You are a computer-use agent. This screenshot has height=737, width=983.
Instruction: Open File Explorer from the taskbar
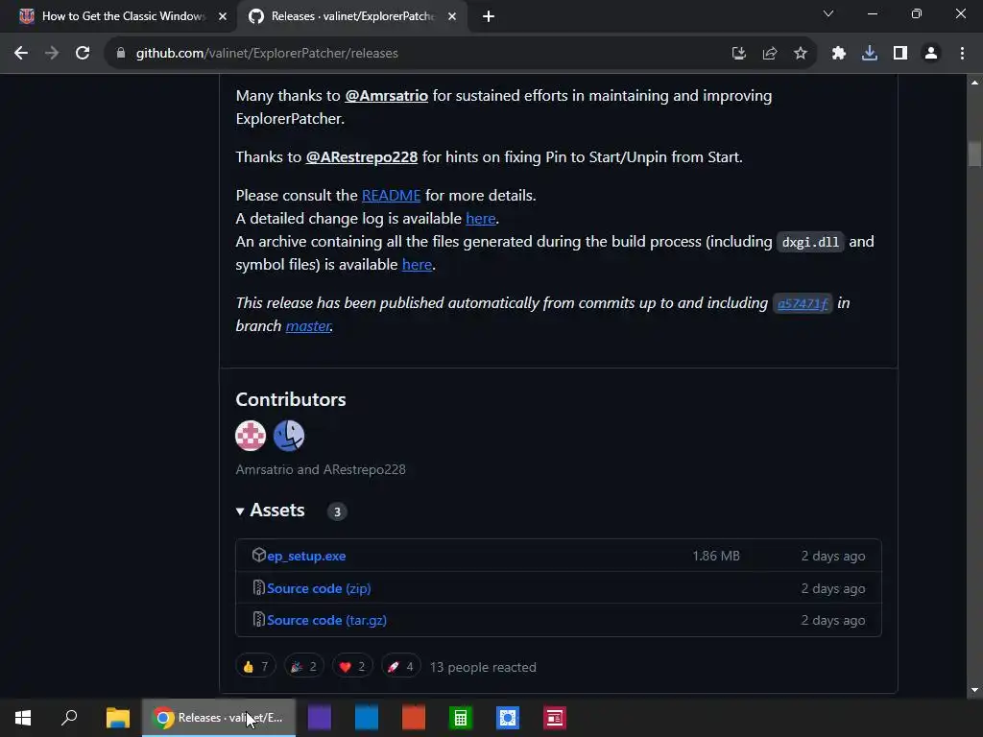pos(117,718)
